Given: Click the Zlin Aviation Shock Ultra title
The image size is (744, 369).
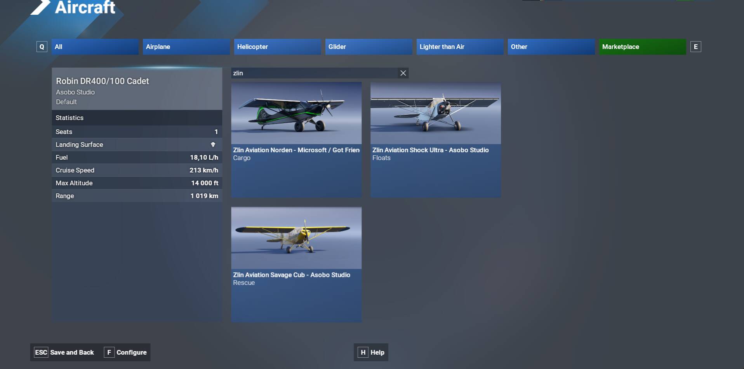Looking at the screenshot, I should 431,150.
